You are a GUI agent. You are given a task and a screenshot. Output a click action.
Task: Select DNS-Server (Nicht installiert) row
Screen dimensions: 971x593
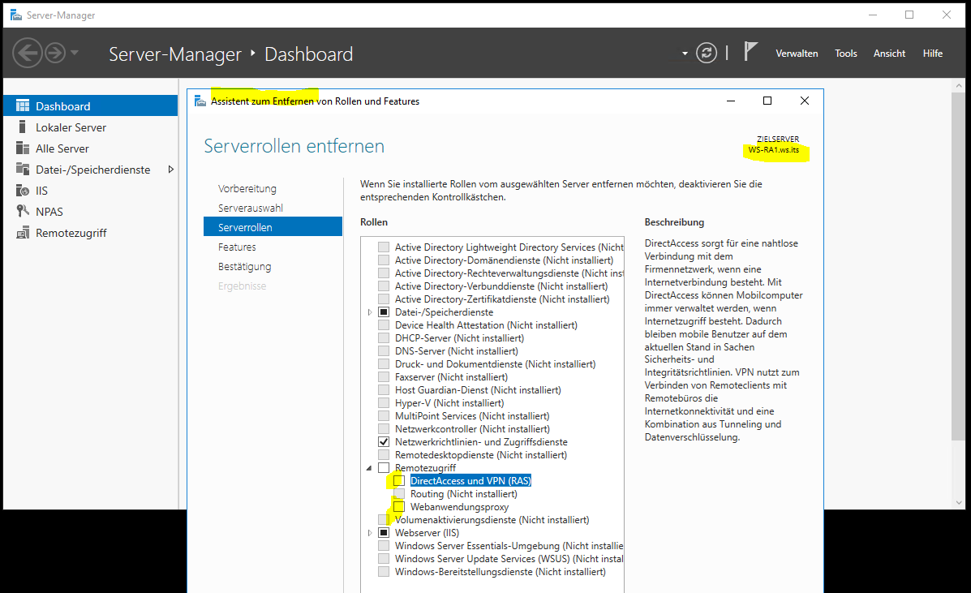[457, 351]
